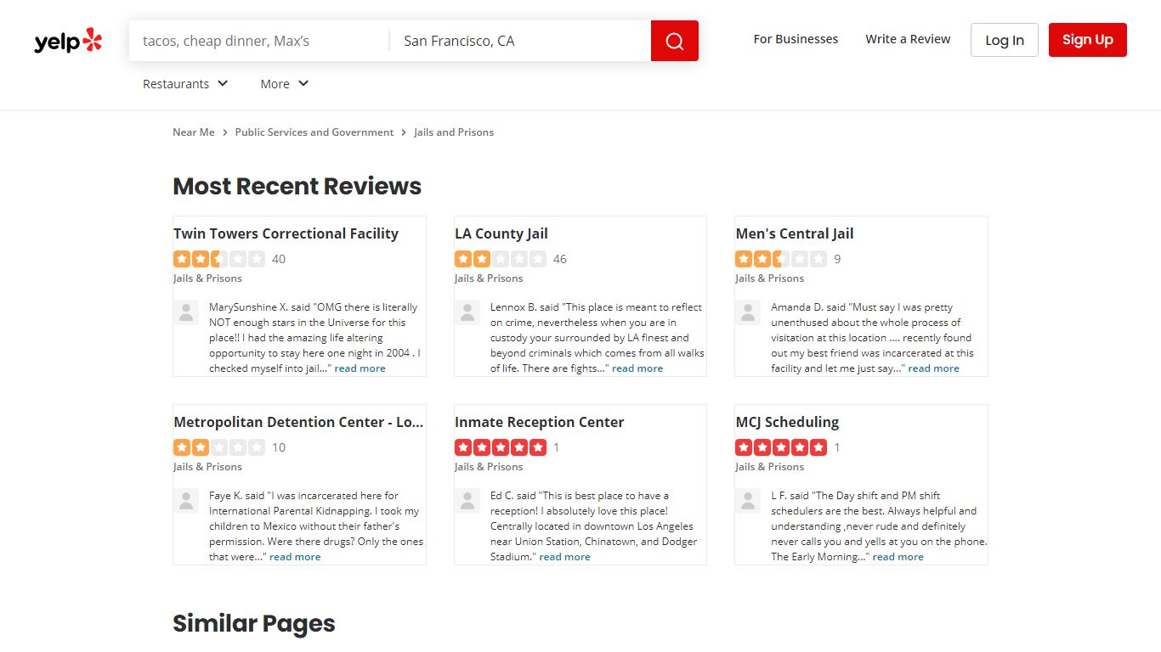
Task: Open Men's Central Jail listing
Action: (795, 233)
